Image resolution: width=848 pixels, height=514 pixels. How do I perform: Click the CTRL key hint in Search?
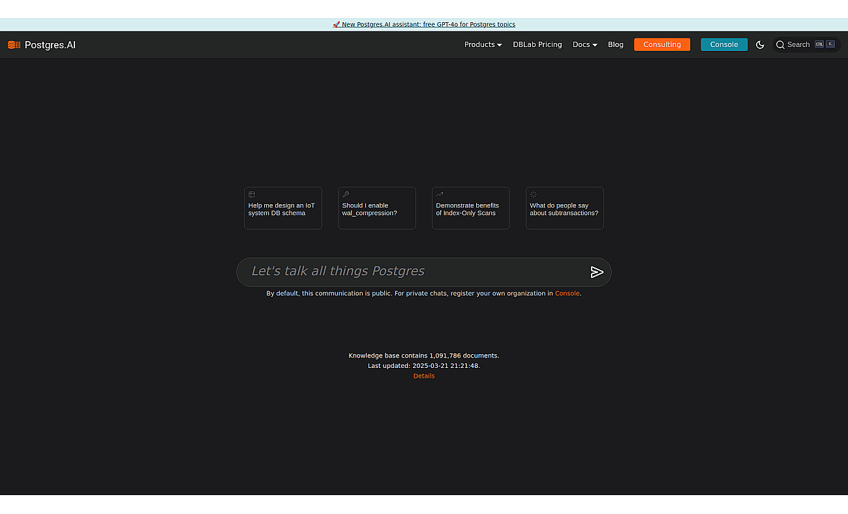pos(819,44)
